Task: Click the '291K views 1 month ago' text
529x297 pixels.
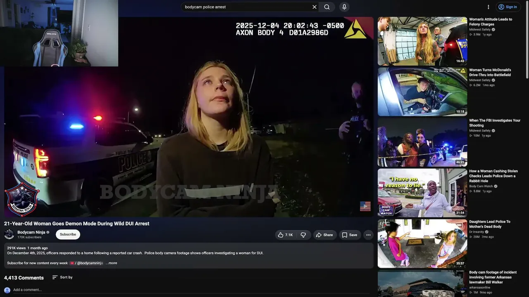Action: [x=27, y=248]
